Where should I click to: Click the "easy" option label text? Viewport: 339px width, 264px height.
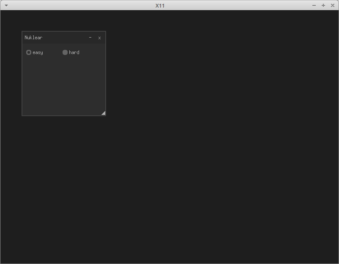[38, 52]
